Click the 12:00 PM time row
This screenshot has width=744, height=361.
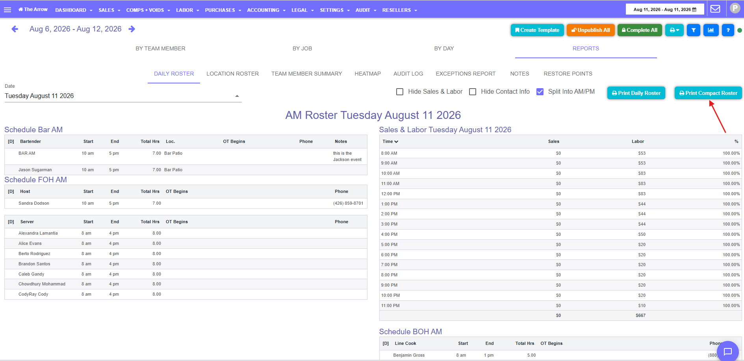tap(560, 194)
